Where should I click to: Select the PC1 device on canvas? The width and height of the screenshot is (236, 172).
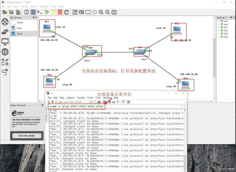[47, 29]
